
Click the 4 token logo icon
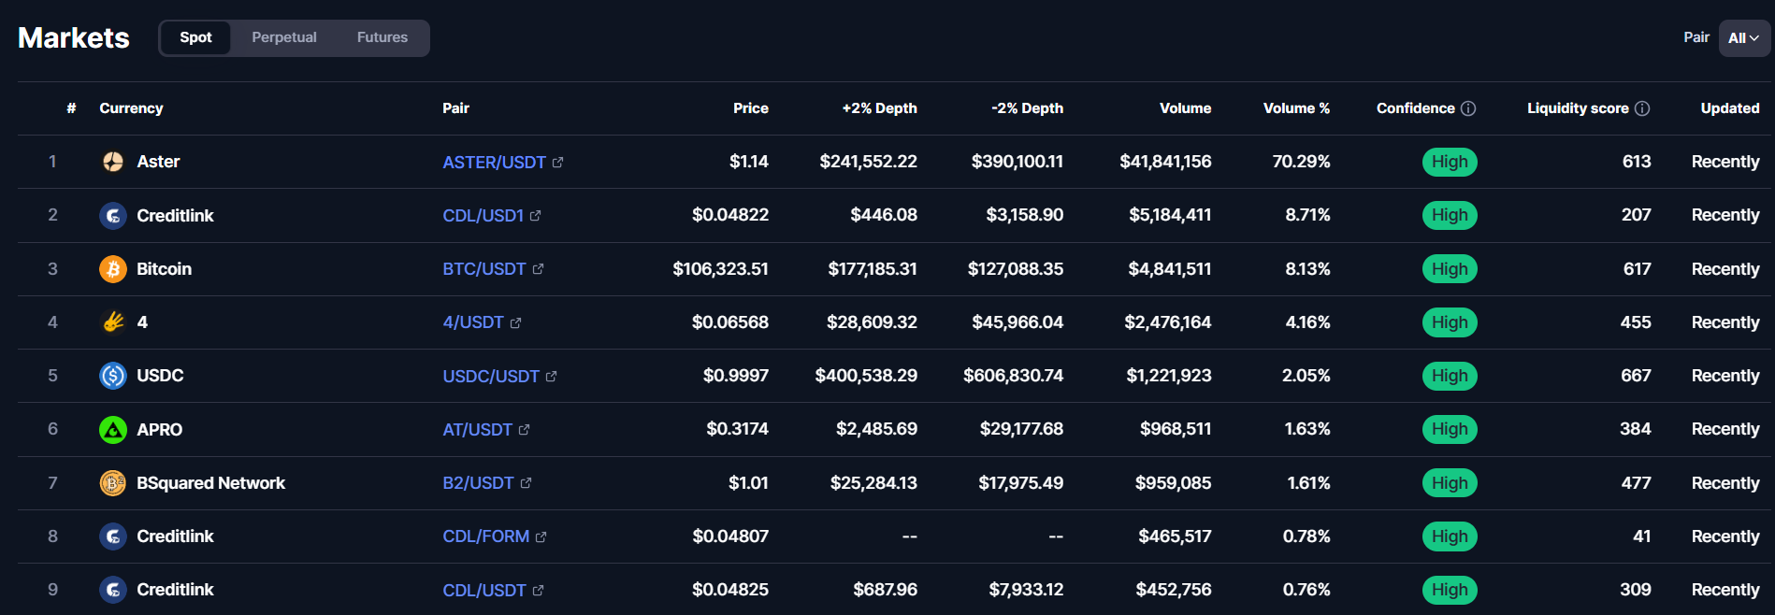pyautogui.click(x=113, y=322)
